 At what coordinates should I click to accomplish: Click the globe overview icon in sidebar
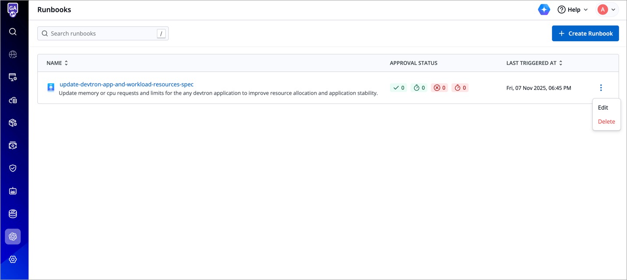13,54
